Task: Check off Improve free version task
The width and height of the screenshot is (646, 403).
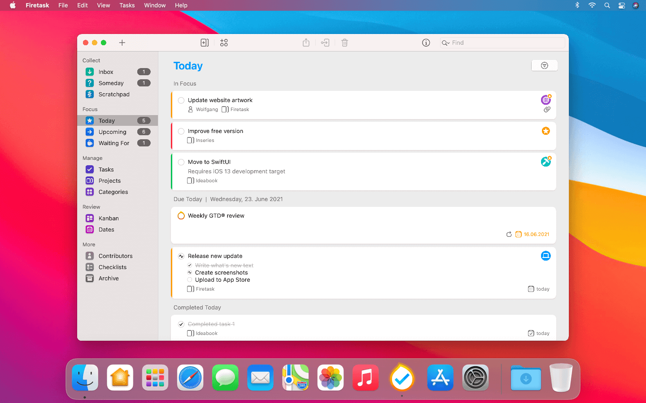Action: pyautogui.click(x=181, y=131)
